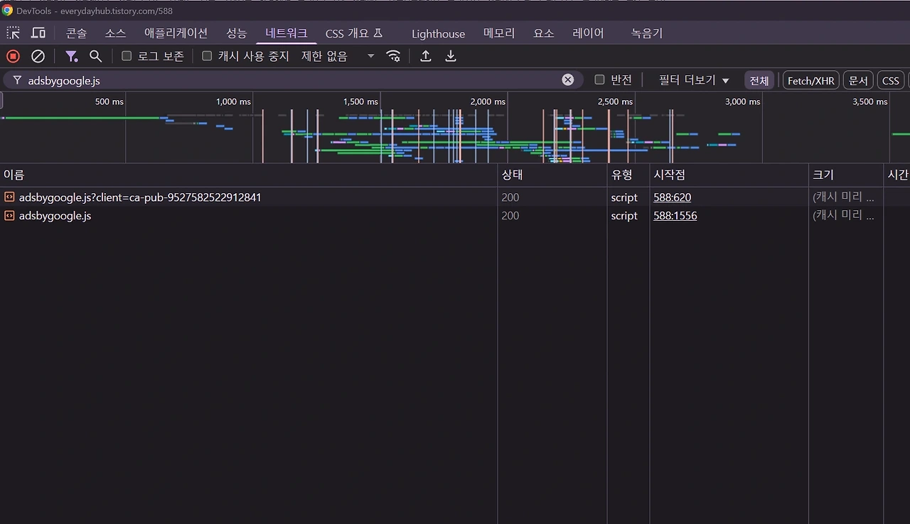Viewport: 910px width, 524px height.
Task: Open the CSS 개요 tab
Action: (354, 33)
